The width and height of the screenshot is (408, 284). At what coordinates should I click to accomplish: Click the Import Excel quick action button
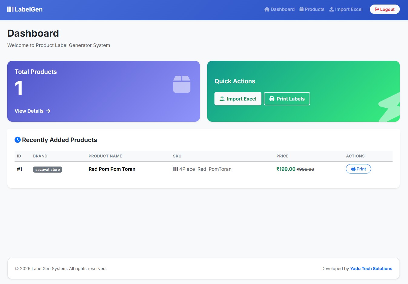(238, 99)
